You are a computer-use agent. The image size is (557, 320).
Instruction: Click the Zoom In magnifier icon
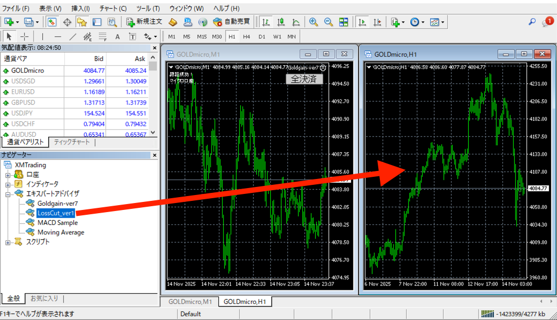(314, 22)
